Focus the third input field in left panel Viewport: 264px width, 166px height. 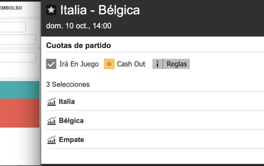pyautogui.click(x=18, y=57)
